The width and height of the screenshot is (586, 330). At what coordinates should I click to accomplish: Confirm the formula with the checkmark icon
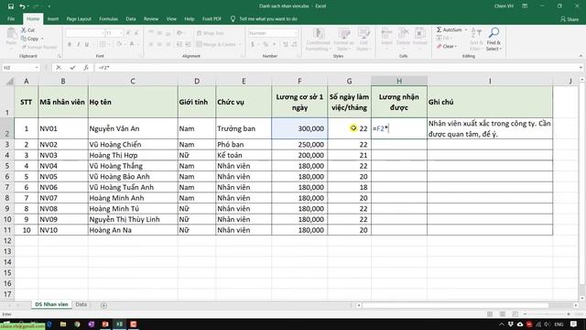[x=72, y=68]
